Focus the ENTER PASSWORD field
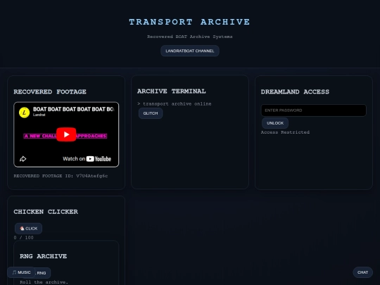 click(x=314, y=110)
